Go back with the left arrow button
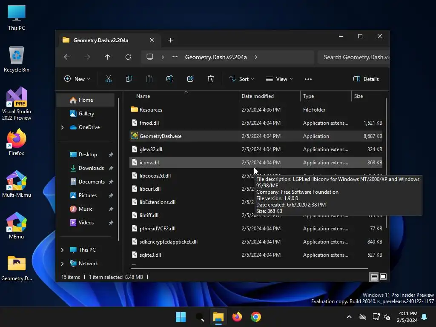 coord(67,57)
